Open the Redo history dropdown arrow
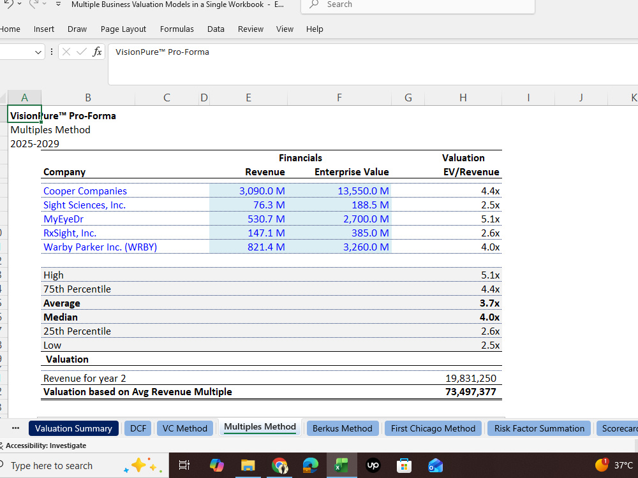 (45, 4)
